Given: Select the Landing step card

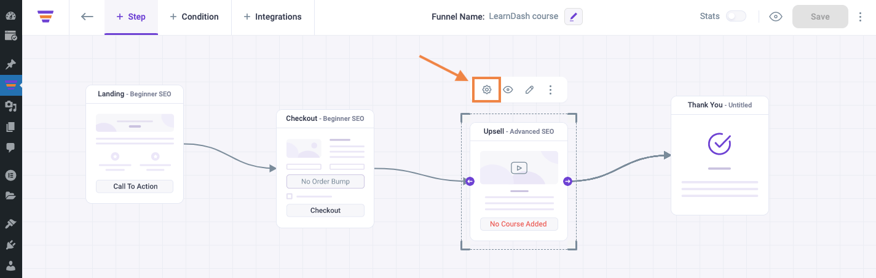Looking at the screenshot, I should (135, 144).
